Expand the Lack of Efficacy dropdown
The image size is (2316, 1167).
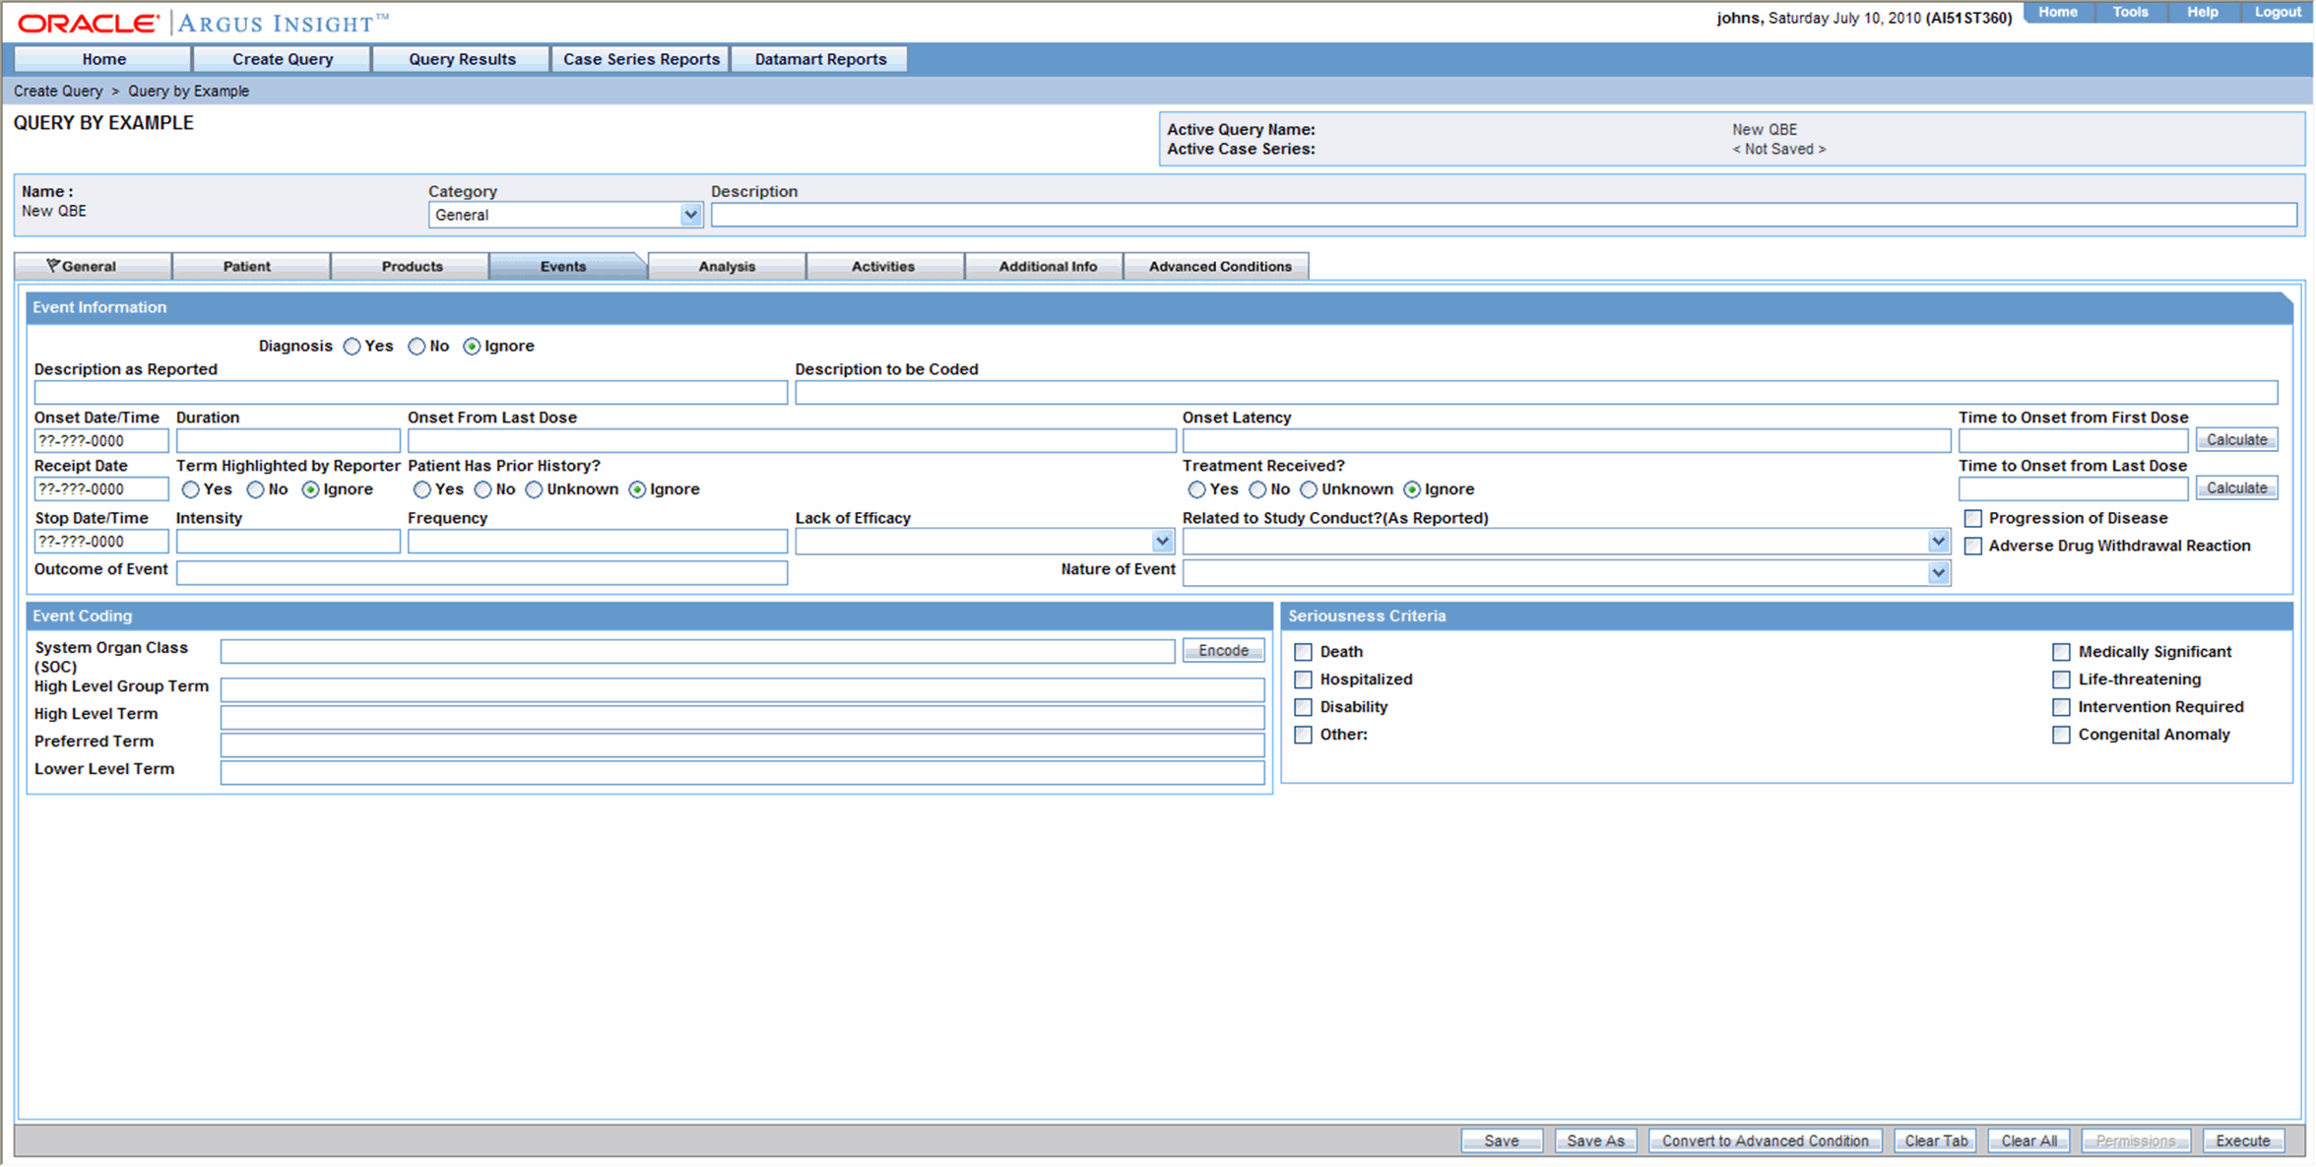(x=1162, y=542)
